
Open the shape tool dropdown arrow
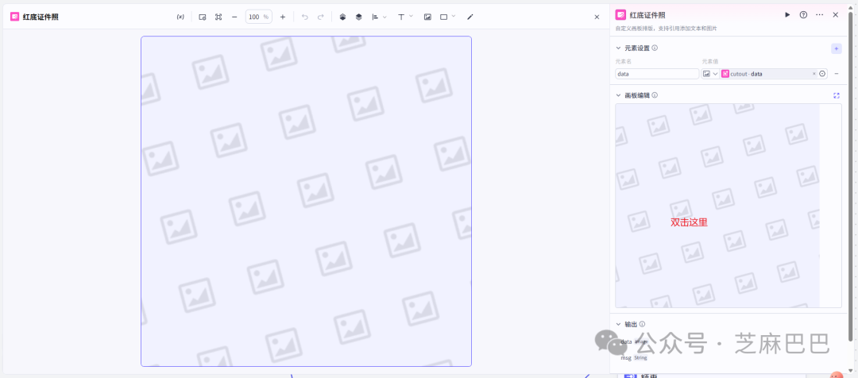[x=453, y=17]
